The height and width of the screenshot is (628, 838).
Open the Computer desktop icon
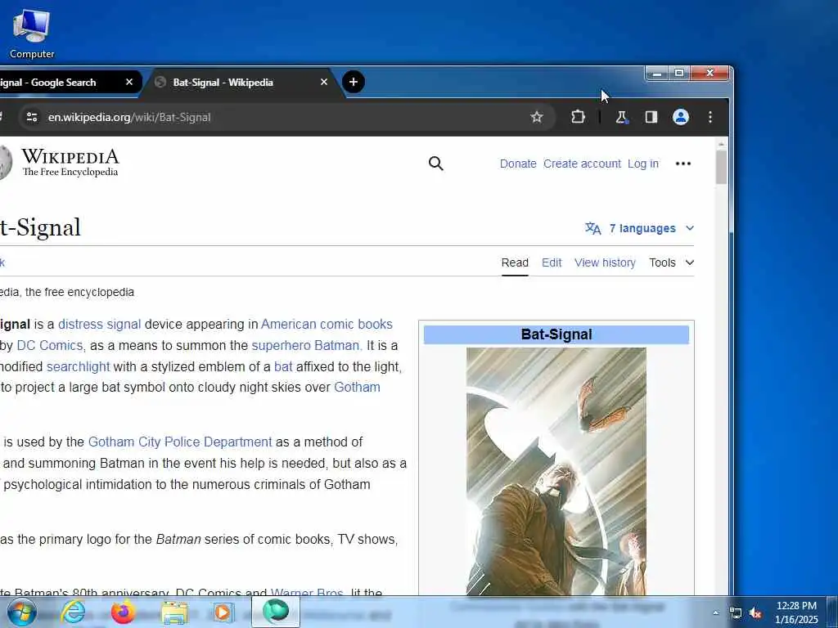(32, 33)
